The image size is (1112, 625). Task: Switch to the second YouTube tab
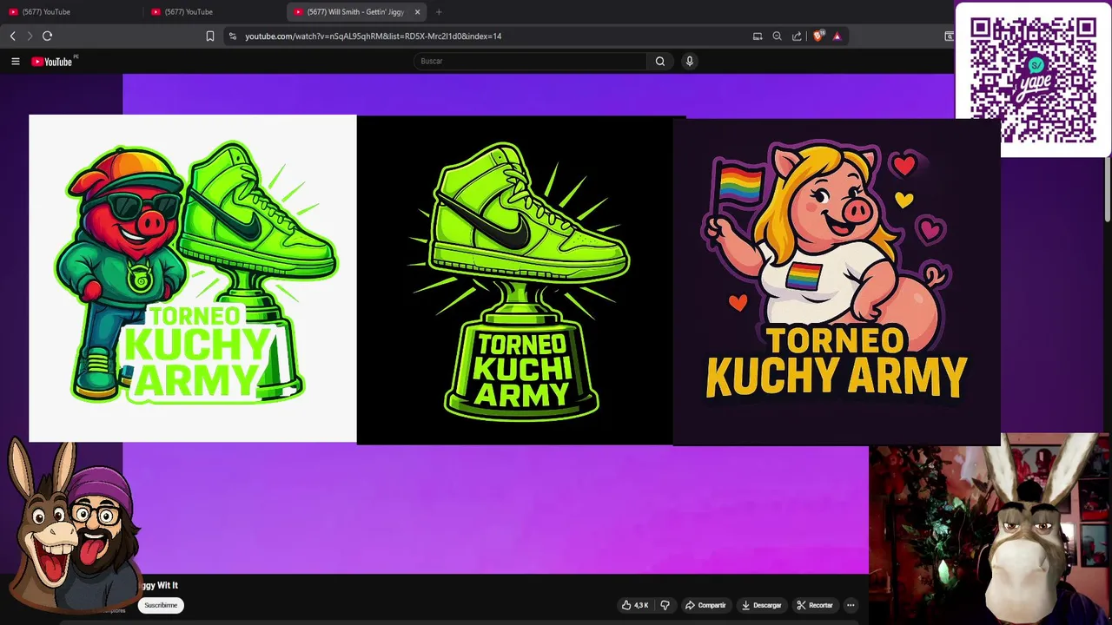(x=213, y=11)
